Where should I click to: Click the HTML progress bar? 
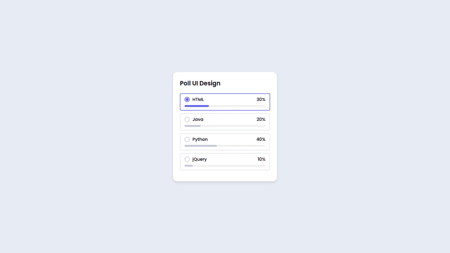pos(225,106)
